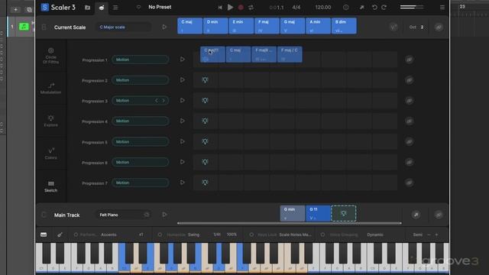This screenshot has height=275, width=489.
Task: Switch to the guitar view icon
Action: tap(60, 235)
